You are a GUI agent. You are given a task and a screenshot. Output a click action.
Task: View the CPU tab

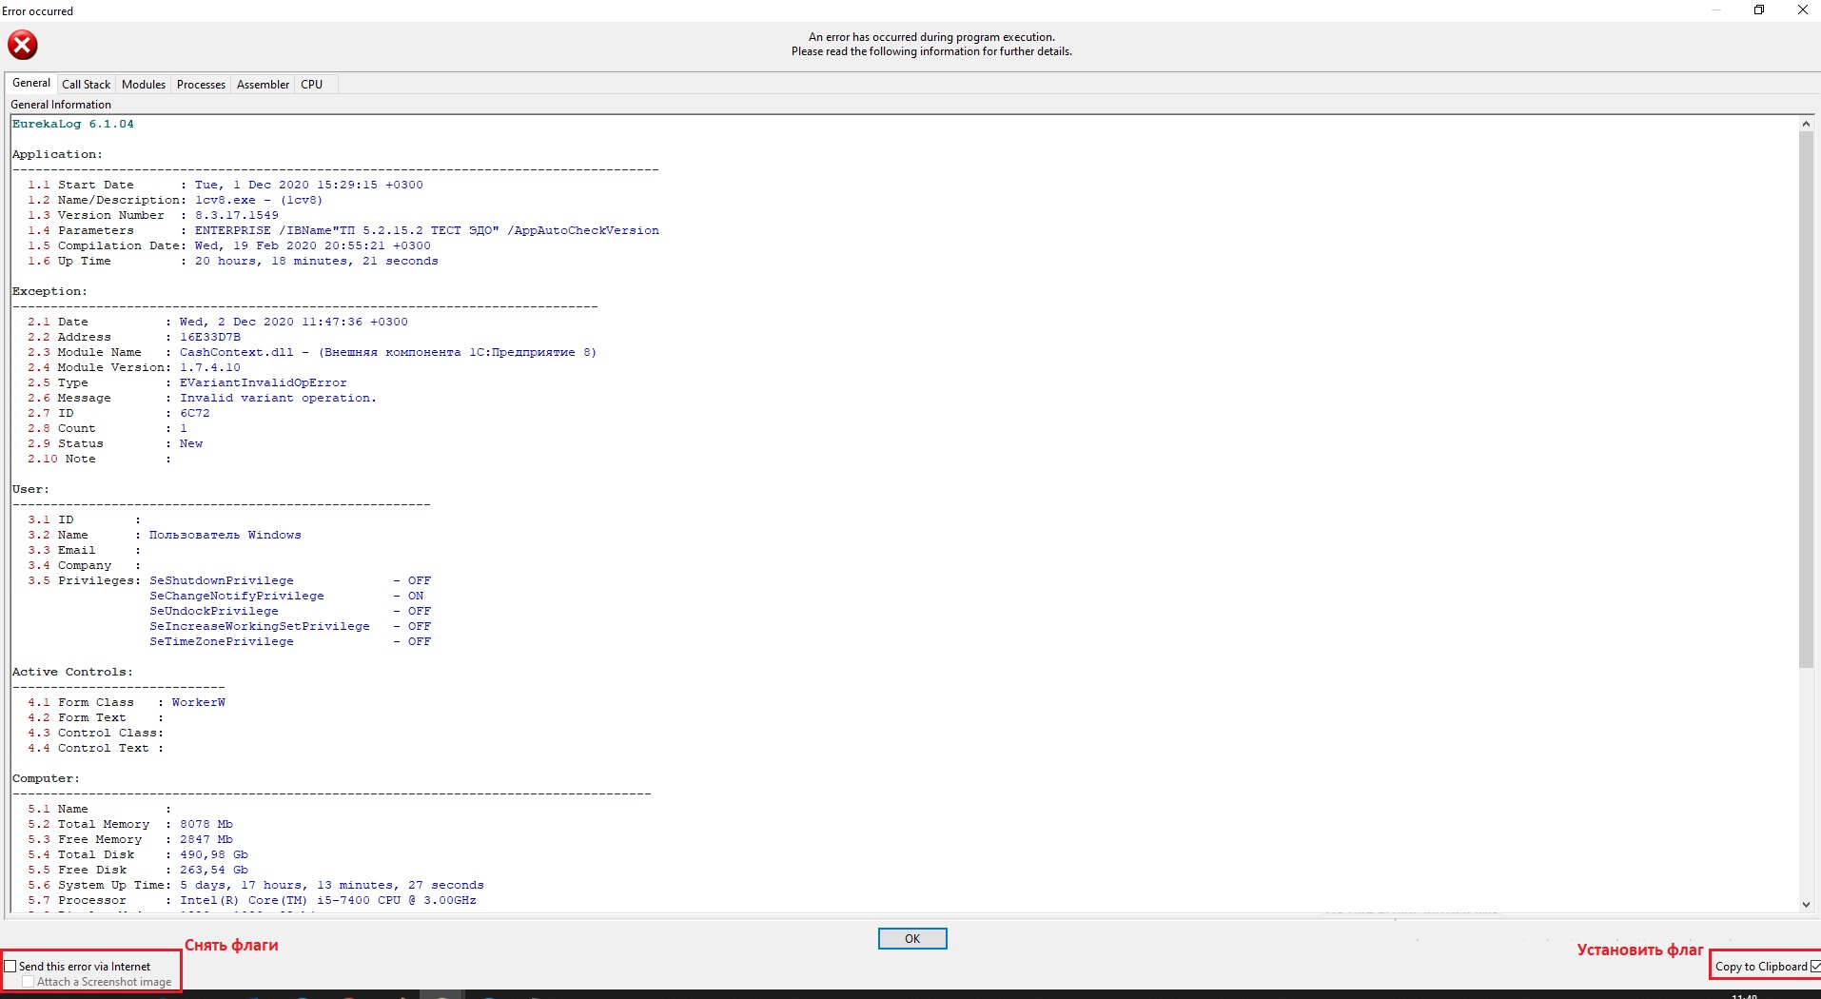click(x=312, y=85)
